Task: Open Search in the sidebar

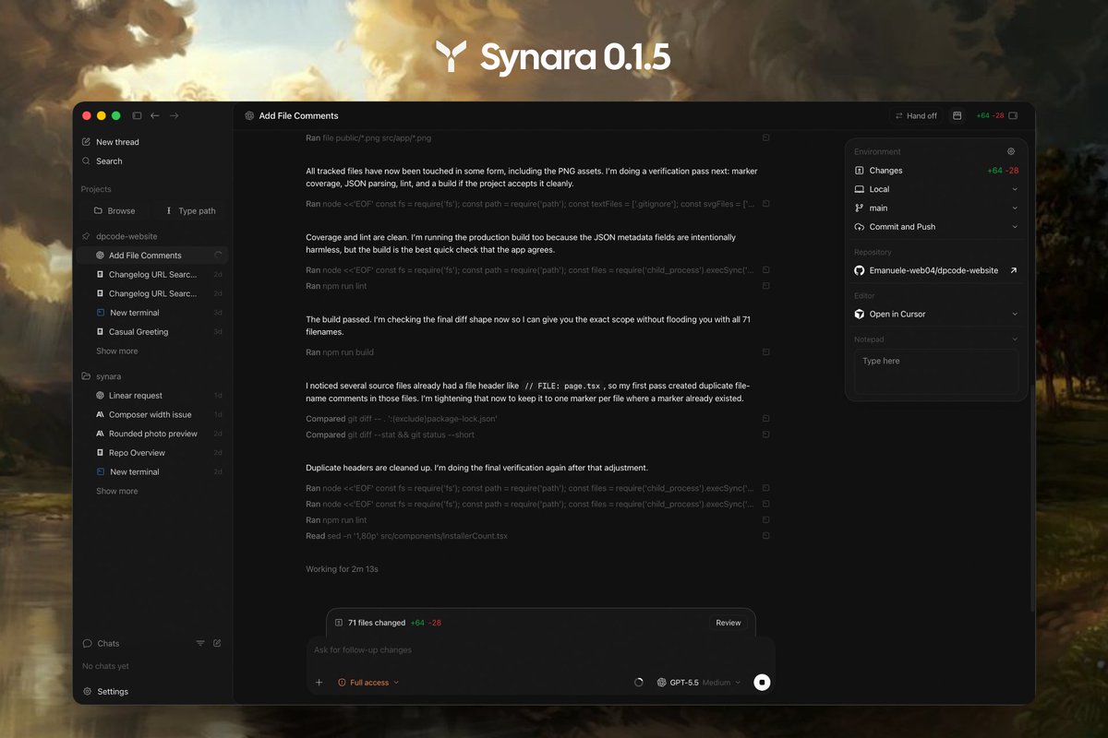Action: pyautogui.click(x=109, y=161)
